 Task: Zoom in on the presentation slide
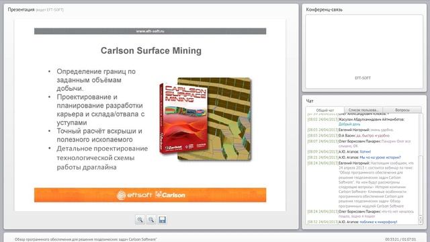(140, 220)
